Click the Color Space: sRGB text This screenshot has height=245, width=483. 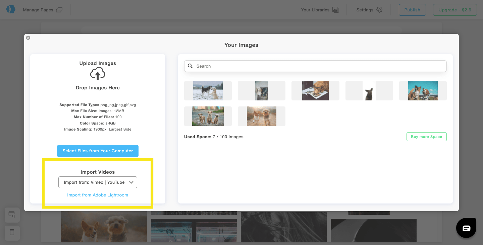pos(98,123)
